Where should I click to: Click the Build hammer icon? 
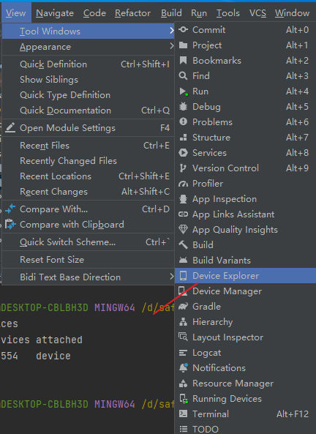click(x=183, y=245)
